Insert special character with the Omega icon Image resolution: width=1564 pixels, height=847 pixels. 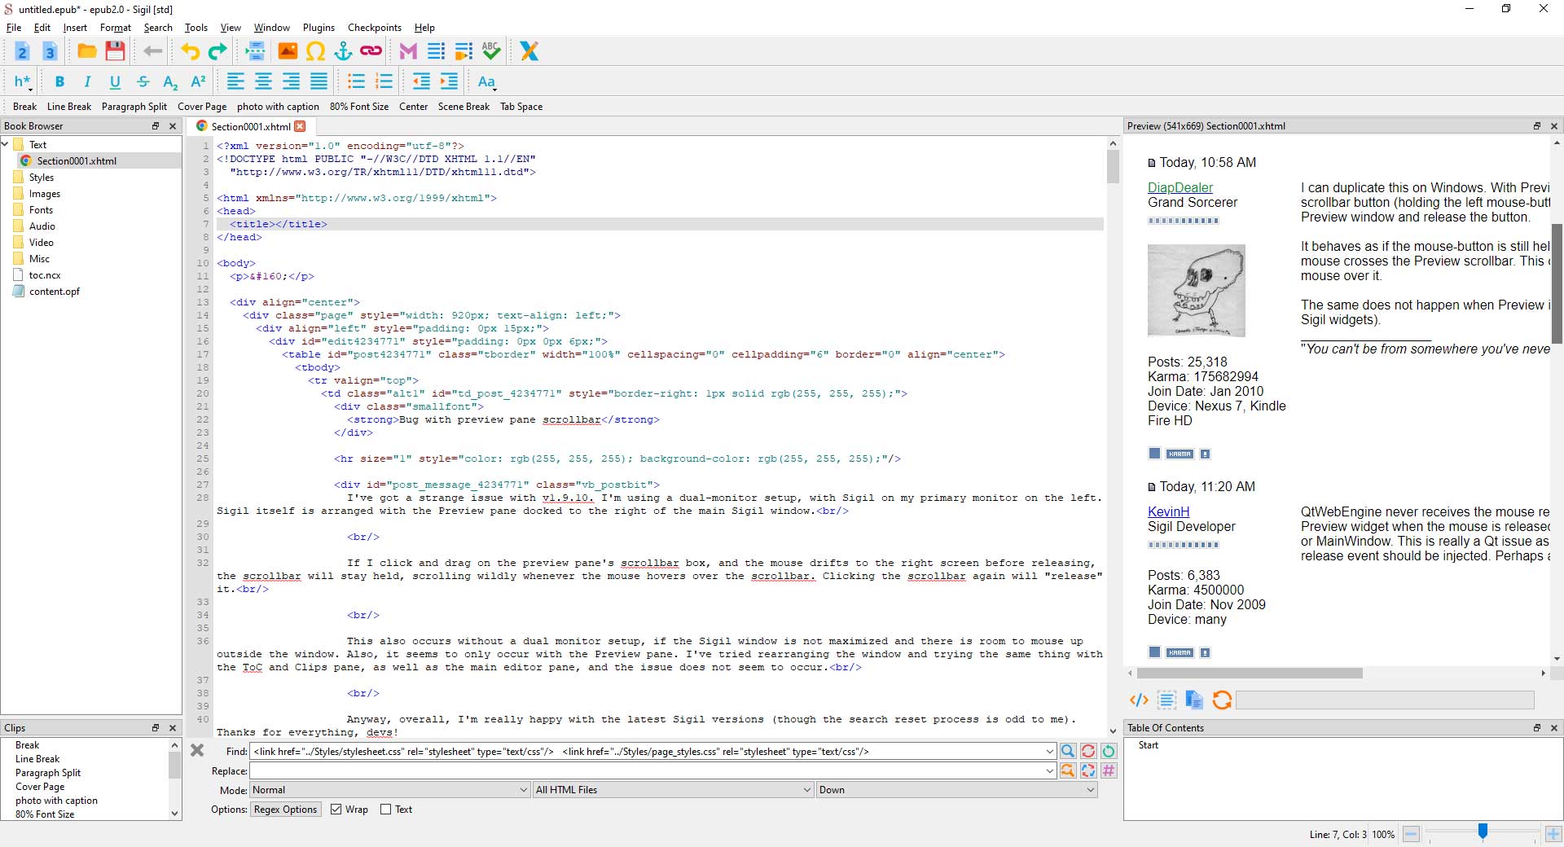point(315,51)
